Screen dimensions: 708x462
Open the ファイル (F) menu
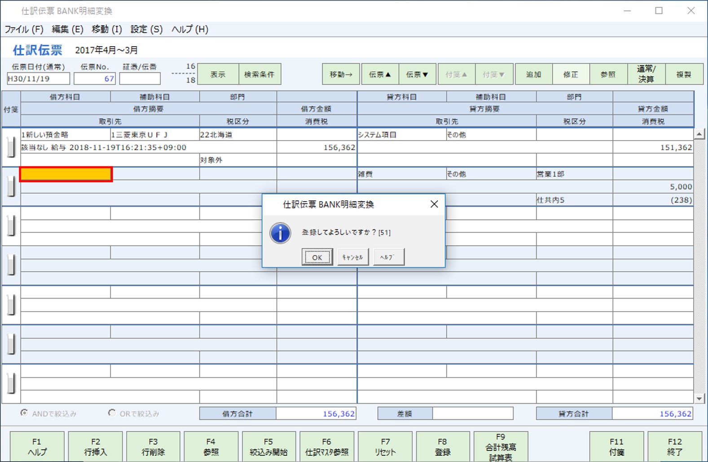click(24, 29)
